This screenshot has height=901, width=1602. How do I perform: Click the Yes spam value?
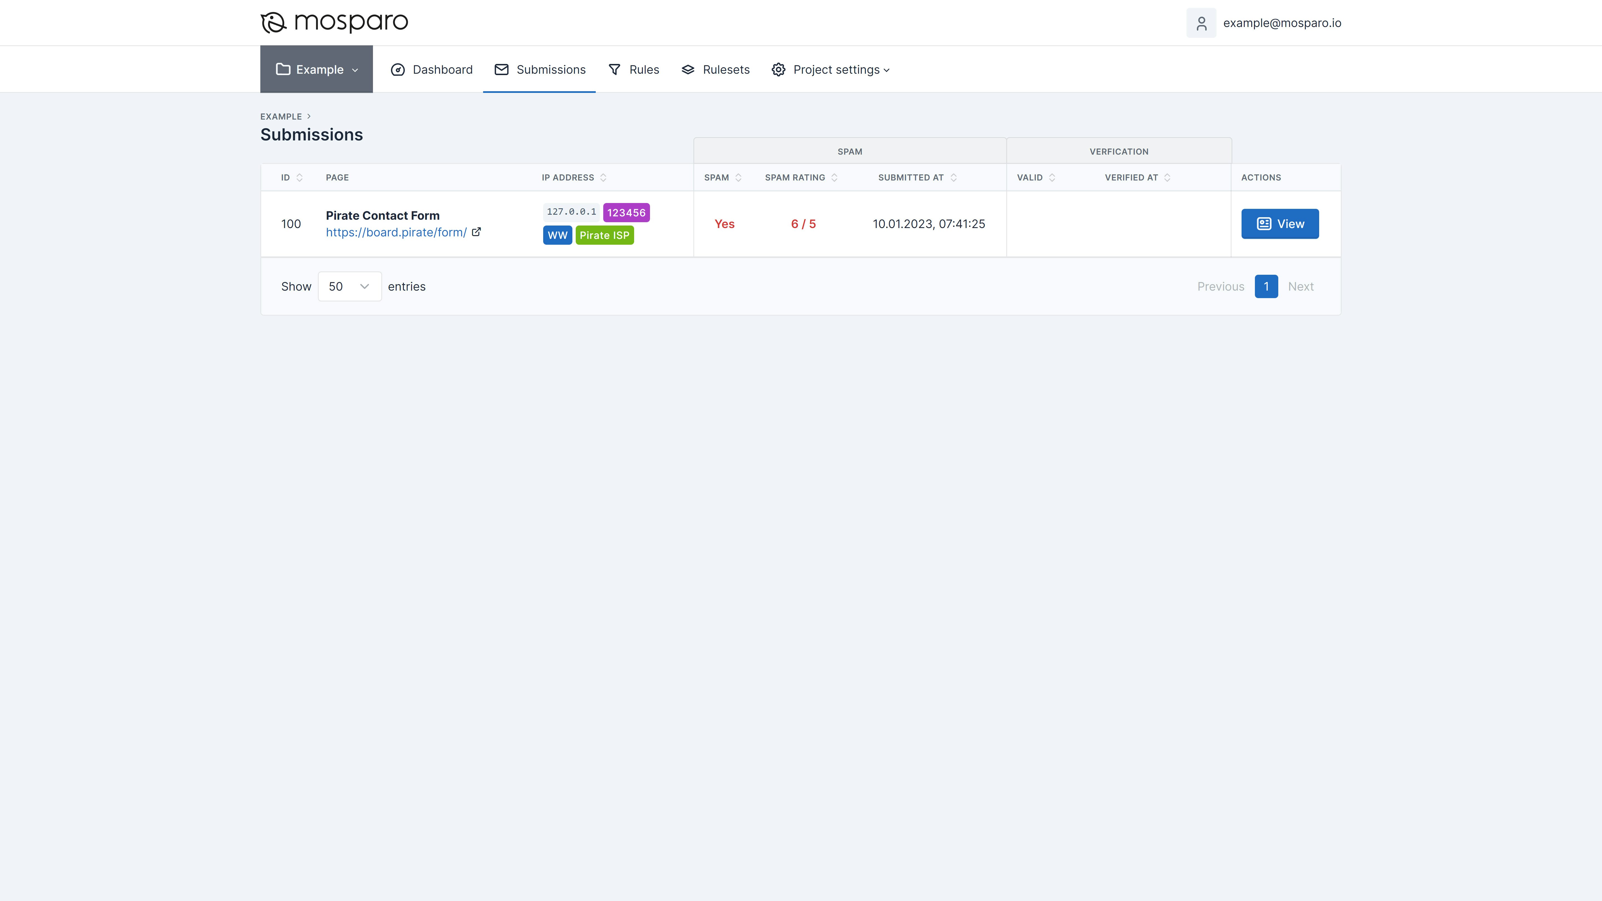click(724, 224)
